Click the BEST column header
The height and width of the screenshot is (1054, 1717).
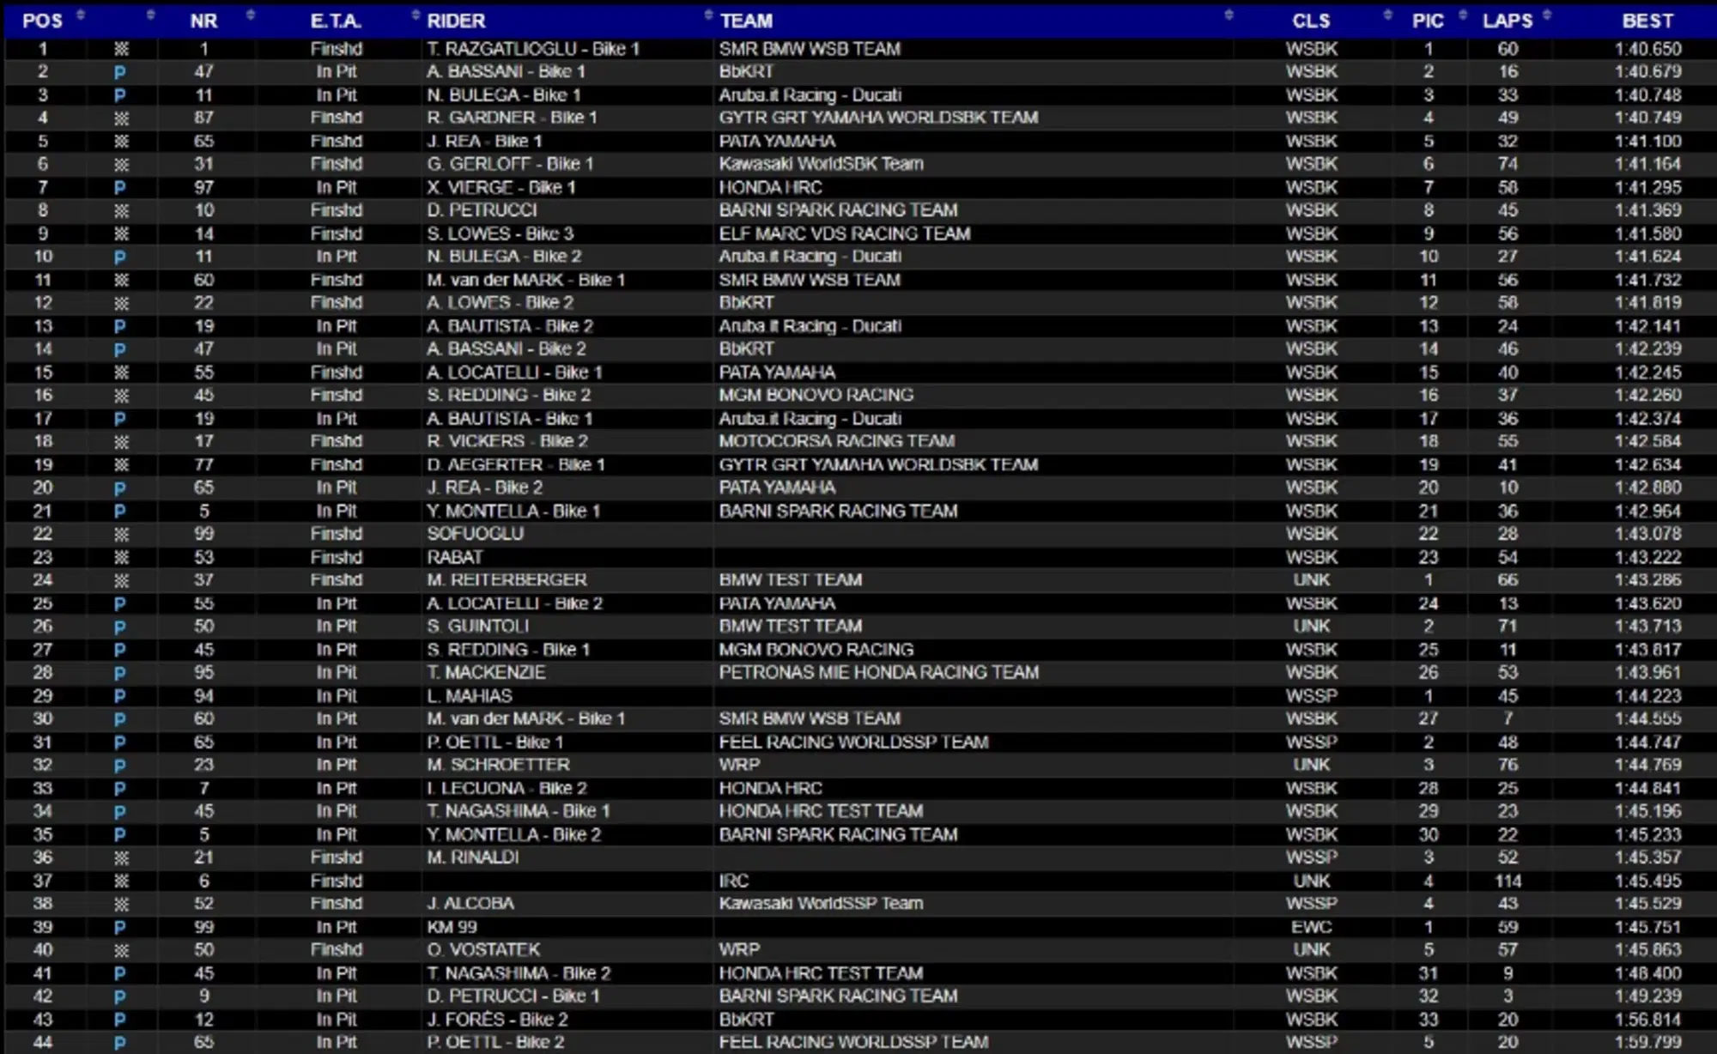click(1647, 21)
